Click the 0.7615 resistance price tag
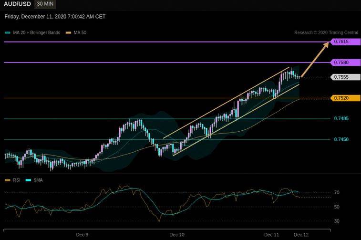 point(345,42)
